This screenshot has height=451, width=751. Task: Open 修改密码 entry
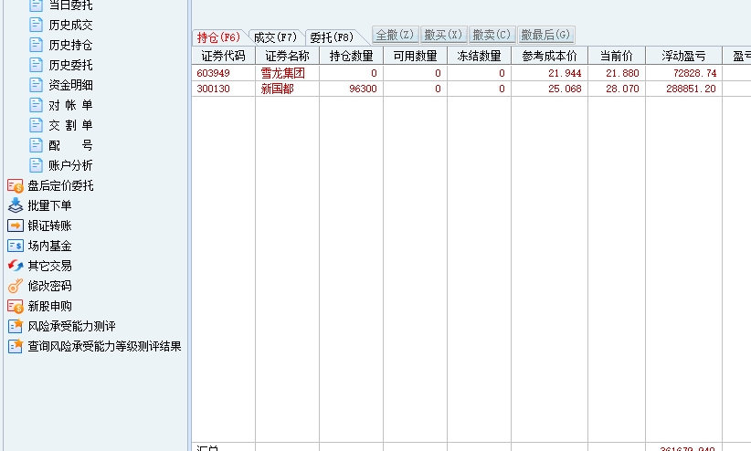tap(49, 287)
